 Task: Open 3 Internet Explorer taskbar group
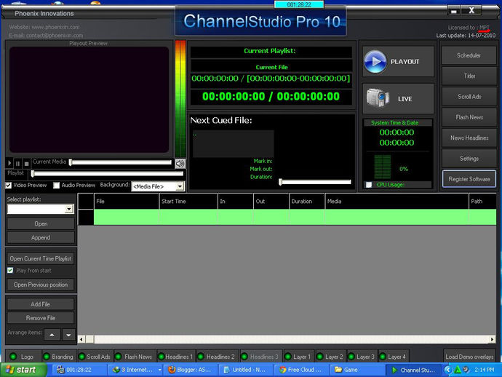135,370
